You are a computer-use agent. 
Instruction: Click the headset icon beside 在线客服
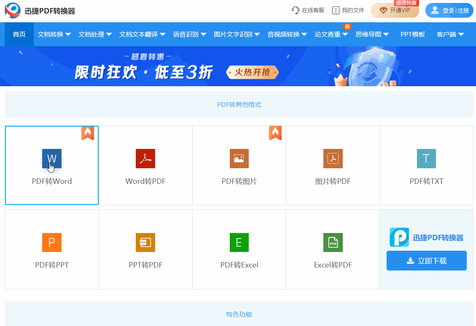pos(296,10)
